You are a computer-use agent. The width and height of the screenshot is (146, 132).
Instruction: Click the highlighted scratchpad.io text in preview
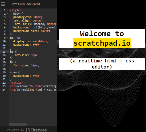click(102, 43)
